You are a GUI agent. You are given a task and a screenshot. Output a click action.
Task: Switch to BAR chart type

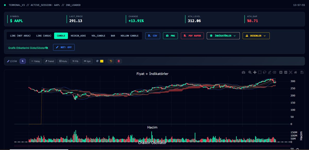[113, 36]
